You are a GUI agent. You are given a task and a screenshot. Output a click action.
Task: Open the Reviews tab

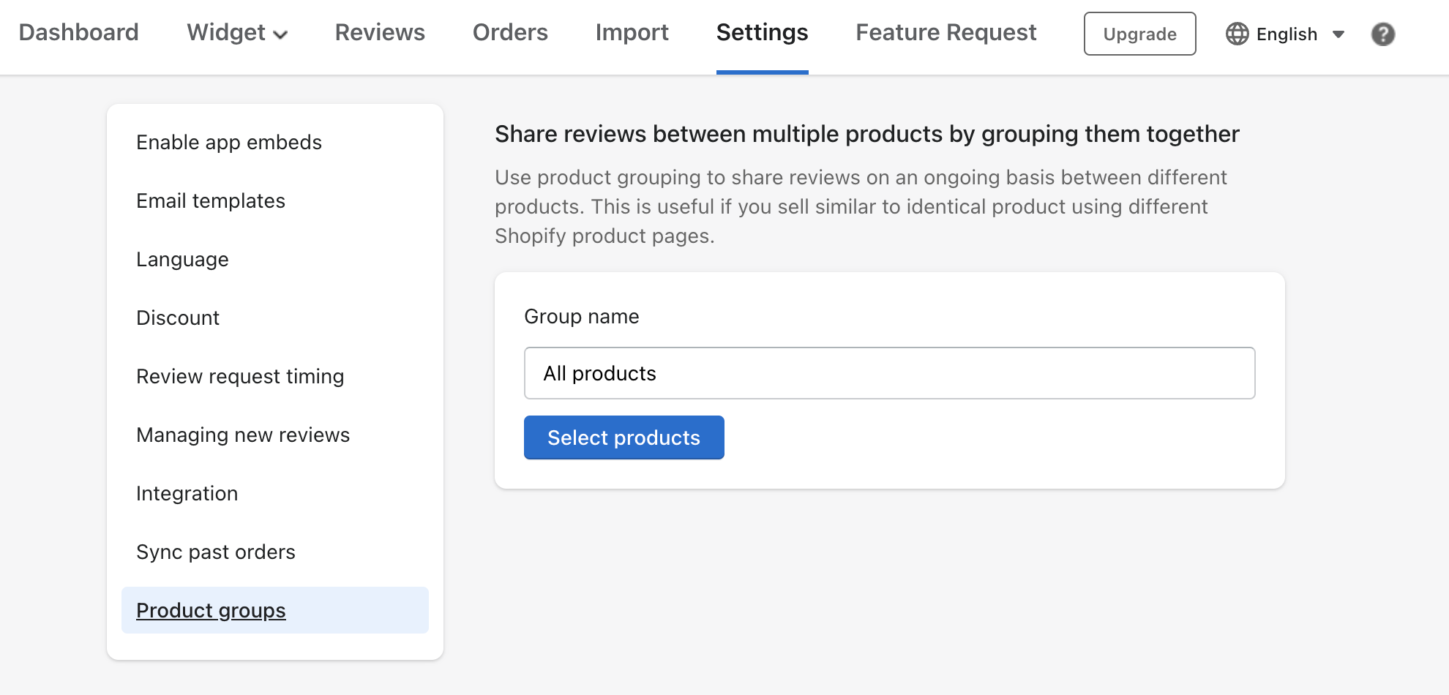[x=380, y=32]
